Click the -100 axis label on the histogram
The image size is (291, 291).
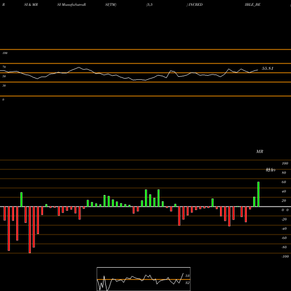pos(285,257)
